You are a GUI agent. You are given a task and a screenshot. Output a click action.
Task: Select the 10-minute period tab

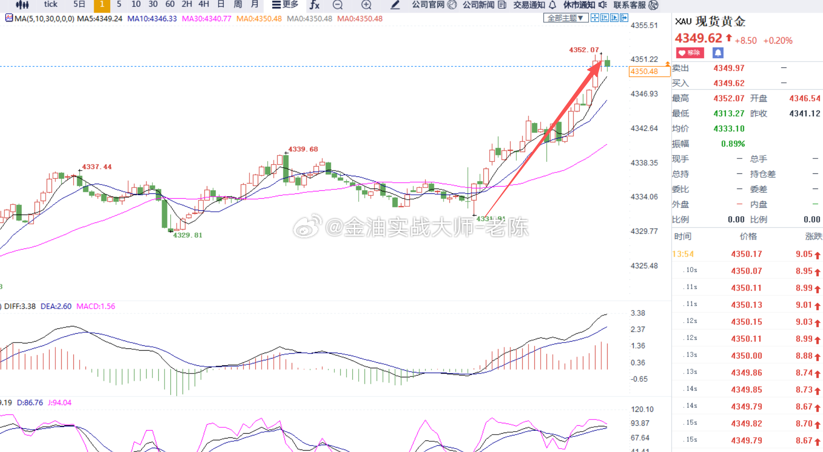(x=136, y=4)
